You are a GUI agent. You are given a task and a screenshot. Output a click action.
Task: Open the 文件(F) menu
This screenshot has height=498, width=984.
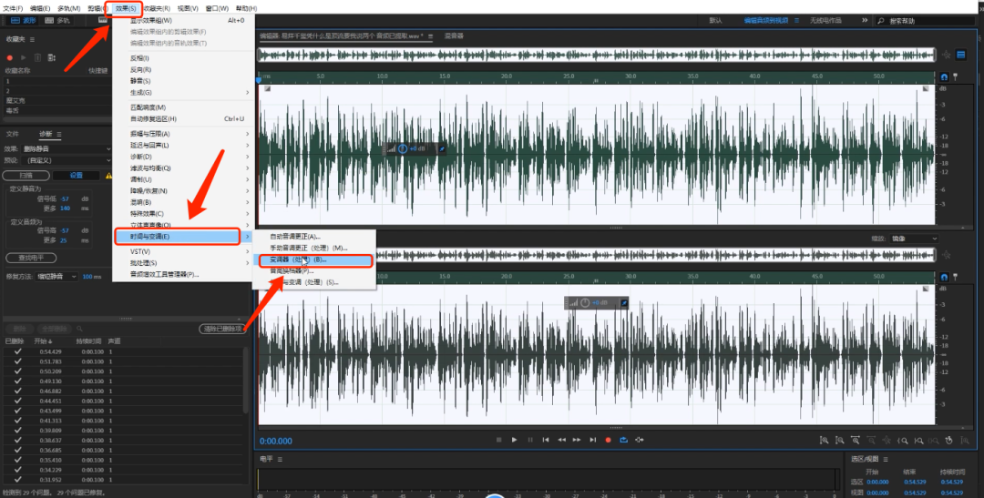click(x=13, y=8)
